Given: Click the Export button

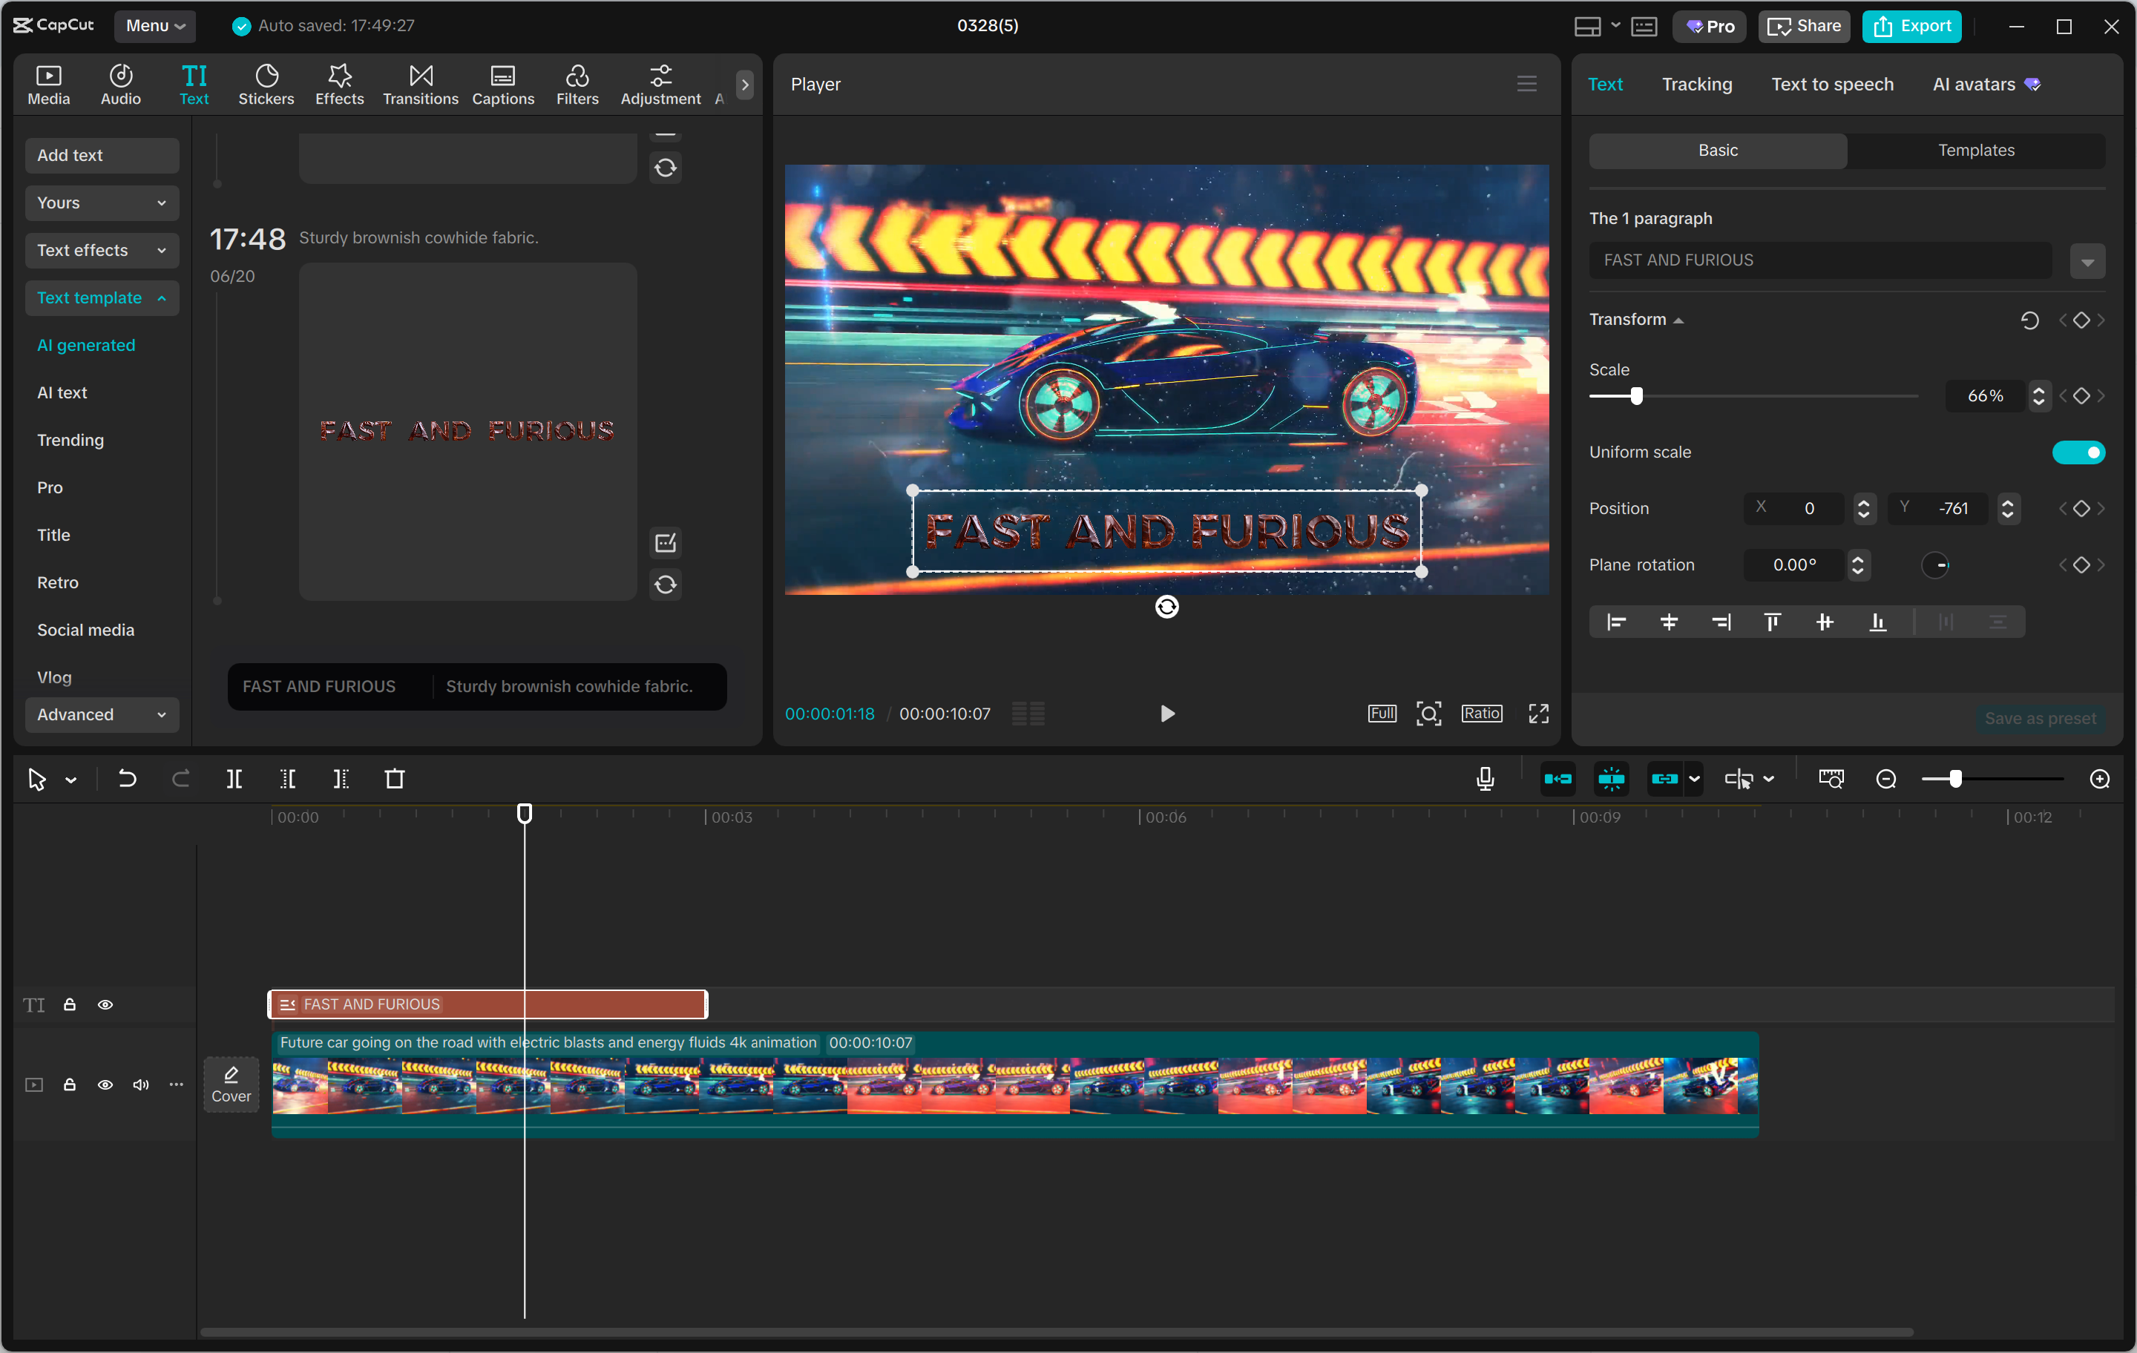Looking at the screenshot, I should [x=1911, y=26].
